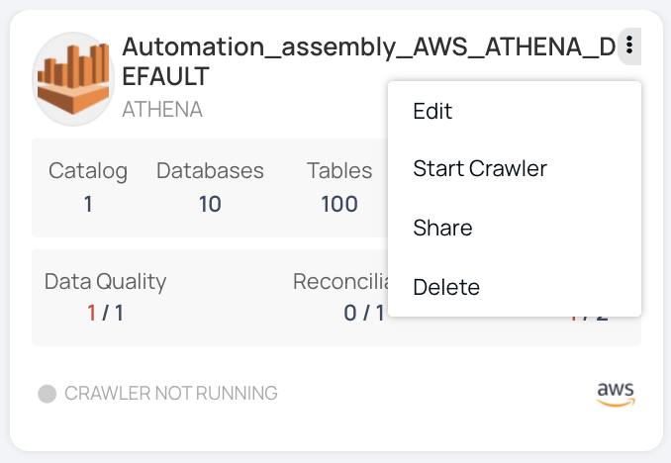671x463 pixels.
Task: Click the Catalog count of 1
Action: (88, 204)
